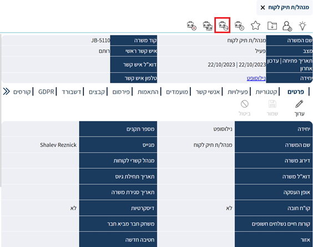Screen dimensions: 313x247
Task: Click the duplicate briefcases icon
Action: (208, 26)
